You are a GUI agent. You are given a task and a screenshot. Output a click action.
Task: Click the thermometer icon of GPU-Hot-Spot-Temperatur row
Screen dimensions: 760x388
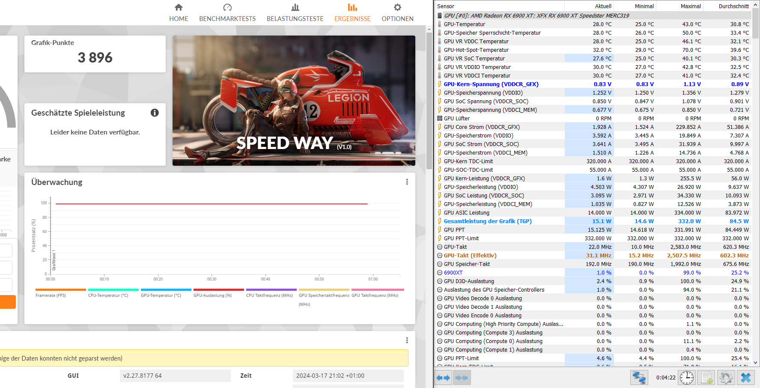[440, 50]
